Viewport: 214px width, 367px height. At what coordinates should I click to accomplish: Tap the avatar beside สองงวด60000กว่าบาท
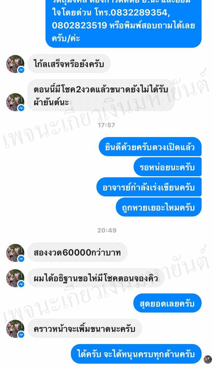[15, 253]
